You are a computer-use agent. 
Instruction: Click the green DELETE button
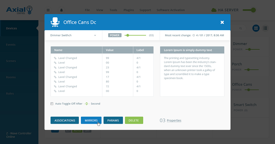pos(134,120)
